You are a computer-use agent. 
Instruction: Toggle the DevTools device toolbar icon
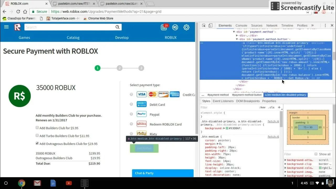coord(210,25)
